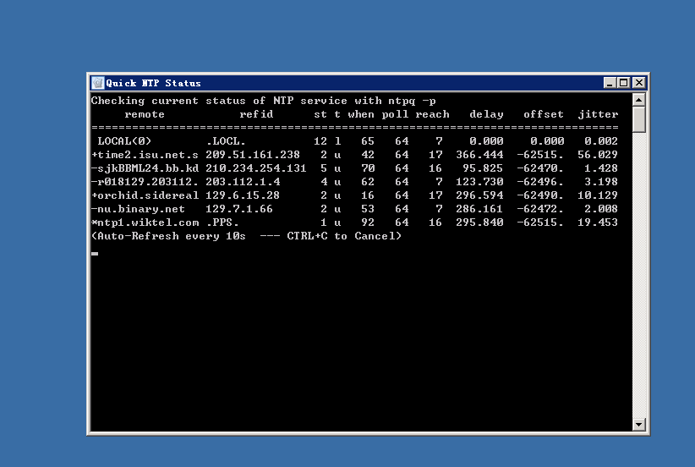Image resolution: width=695 pixels, height=467 pixels.
Task: Click the .LOCL. refid value
Action: click(x=226, y=141)
